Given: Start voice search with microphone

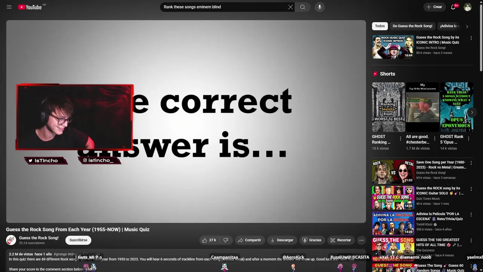Looking at the screenshot, I should tap(320, 7).
